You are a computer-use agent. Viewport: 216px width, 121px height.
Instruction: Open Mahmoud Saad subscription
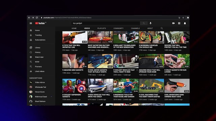point(41,96)
